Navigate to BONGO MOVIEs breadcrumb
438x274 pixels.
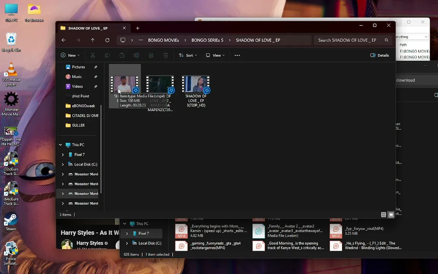[163, 40]
